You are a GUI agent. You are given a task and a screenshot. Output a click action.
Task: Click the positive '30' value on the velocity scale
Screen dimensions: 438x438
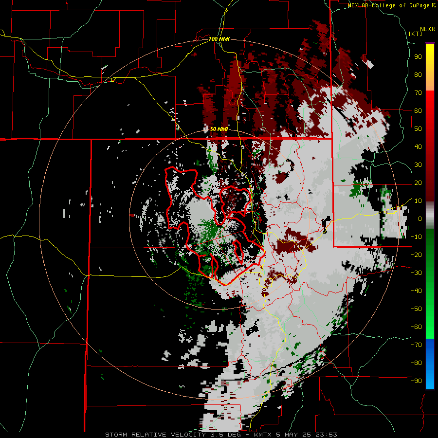[418, 165]
